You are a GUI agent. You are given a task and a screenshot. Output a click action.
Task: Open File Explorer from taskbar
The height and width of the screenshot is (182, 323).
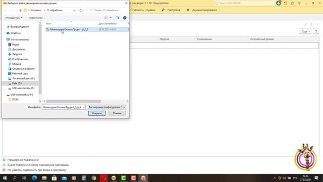[44, 178]
